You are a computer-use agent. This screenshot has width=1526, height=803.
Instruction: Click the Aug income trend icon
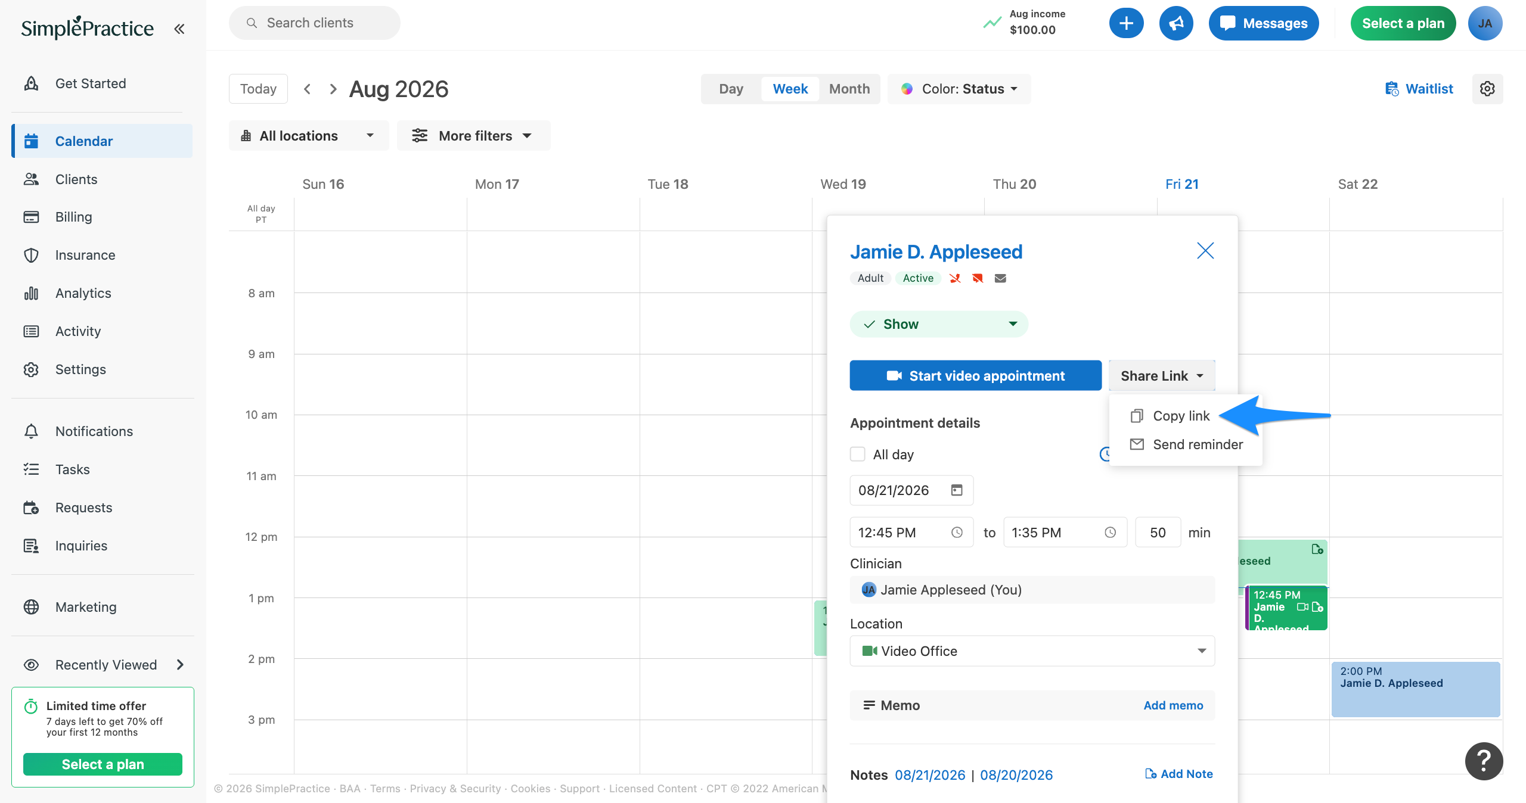[x=992, y=23]
